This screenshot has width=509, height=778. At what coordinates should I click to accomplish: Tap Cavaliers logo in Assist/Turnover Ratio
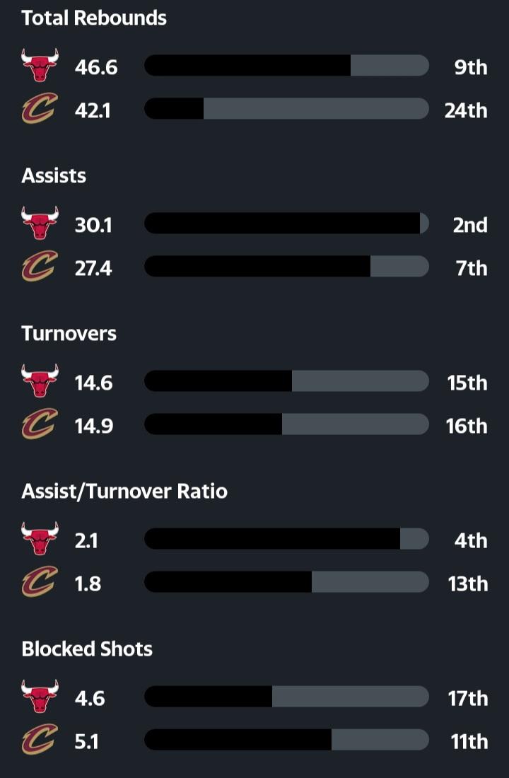40,583
